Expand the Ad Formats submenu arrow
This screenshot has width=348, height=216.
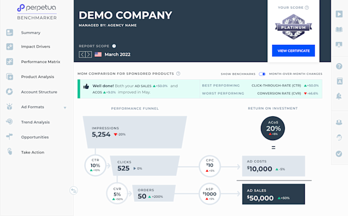65,108
